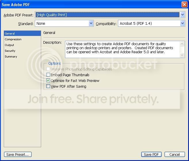Click description scrollbar up arrow
Viewport: 189px width, 161px height.
(x=182, y=44)
